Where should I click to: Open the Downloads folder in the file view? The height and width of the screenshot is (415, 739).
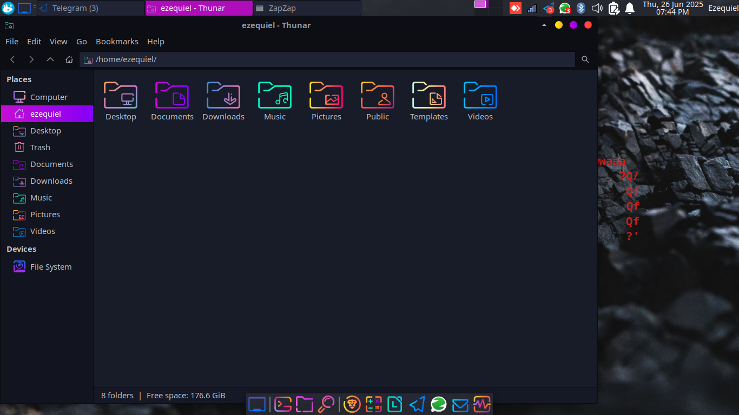pos(223,102)
